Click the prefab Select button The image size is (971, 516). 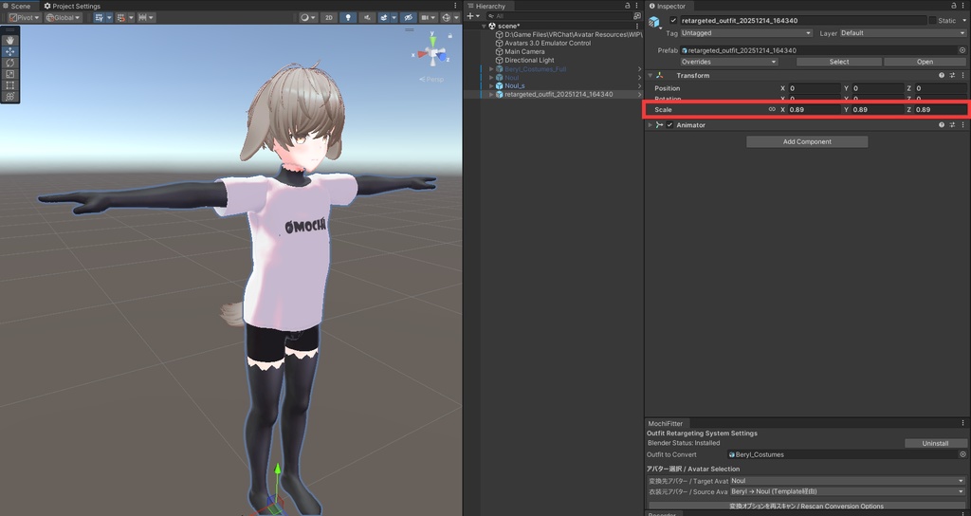click(x=839, y=62)
